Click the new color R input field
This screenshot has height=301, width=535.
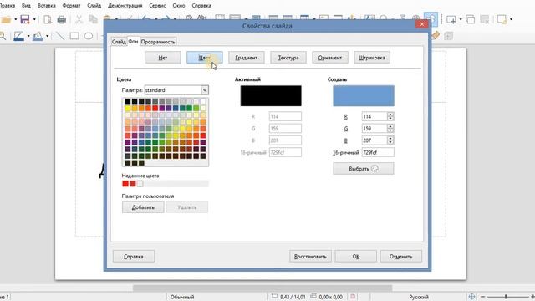tap(374, 116)
